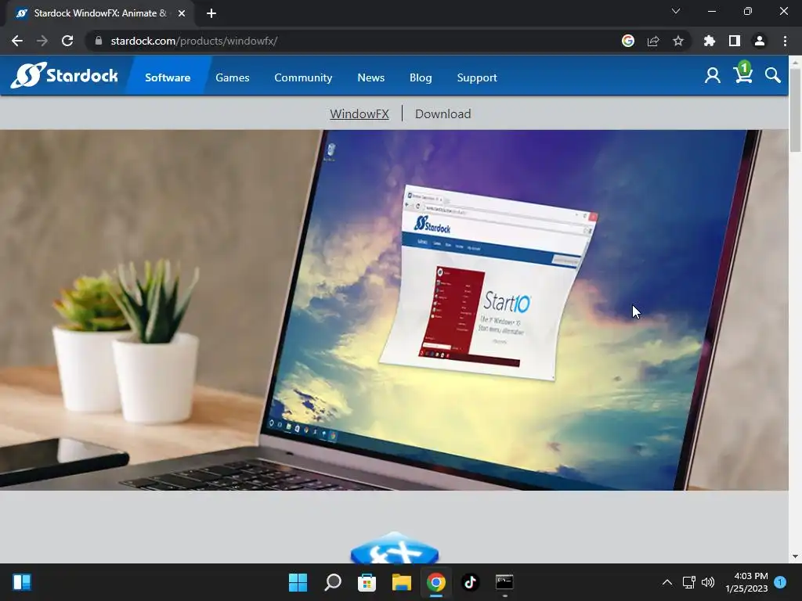Open the widgets icon on taskbar
The image size is (802, 601).
[x=22, y=582]
